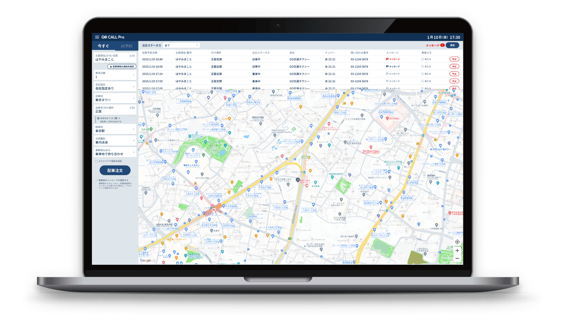
Task: Submit the 配車注文 button
Action: (x=115, y=170)
